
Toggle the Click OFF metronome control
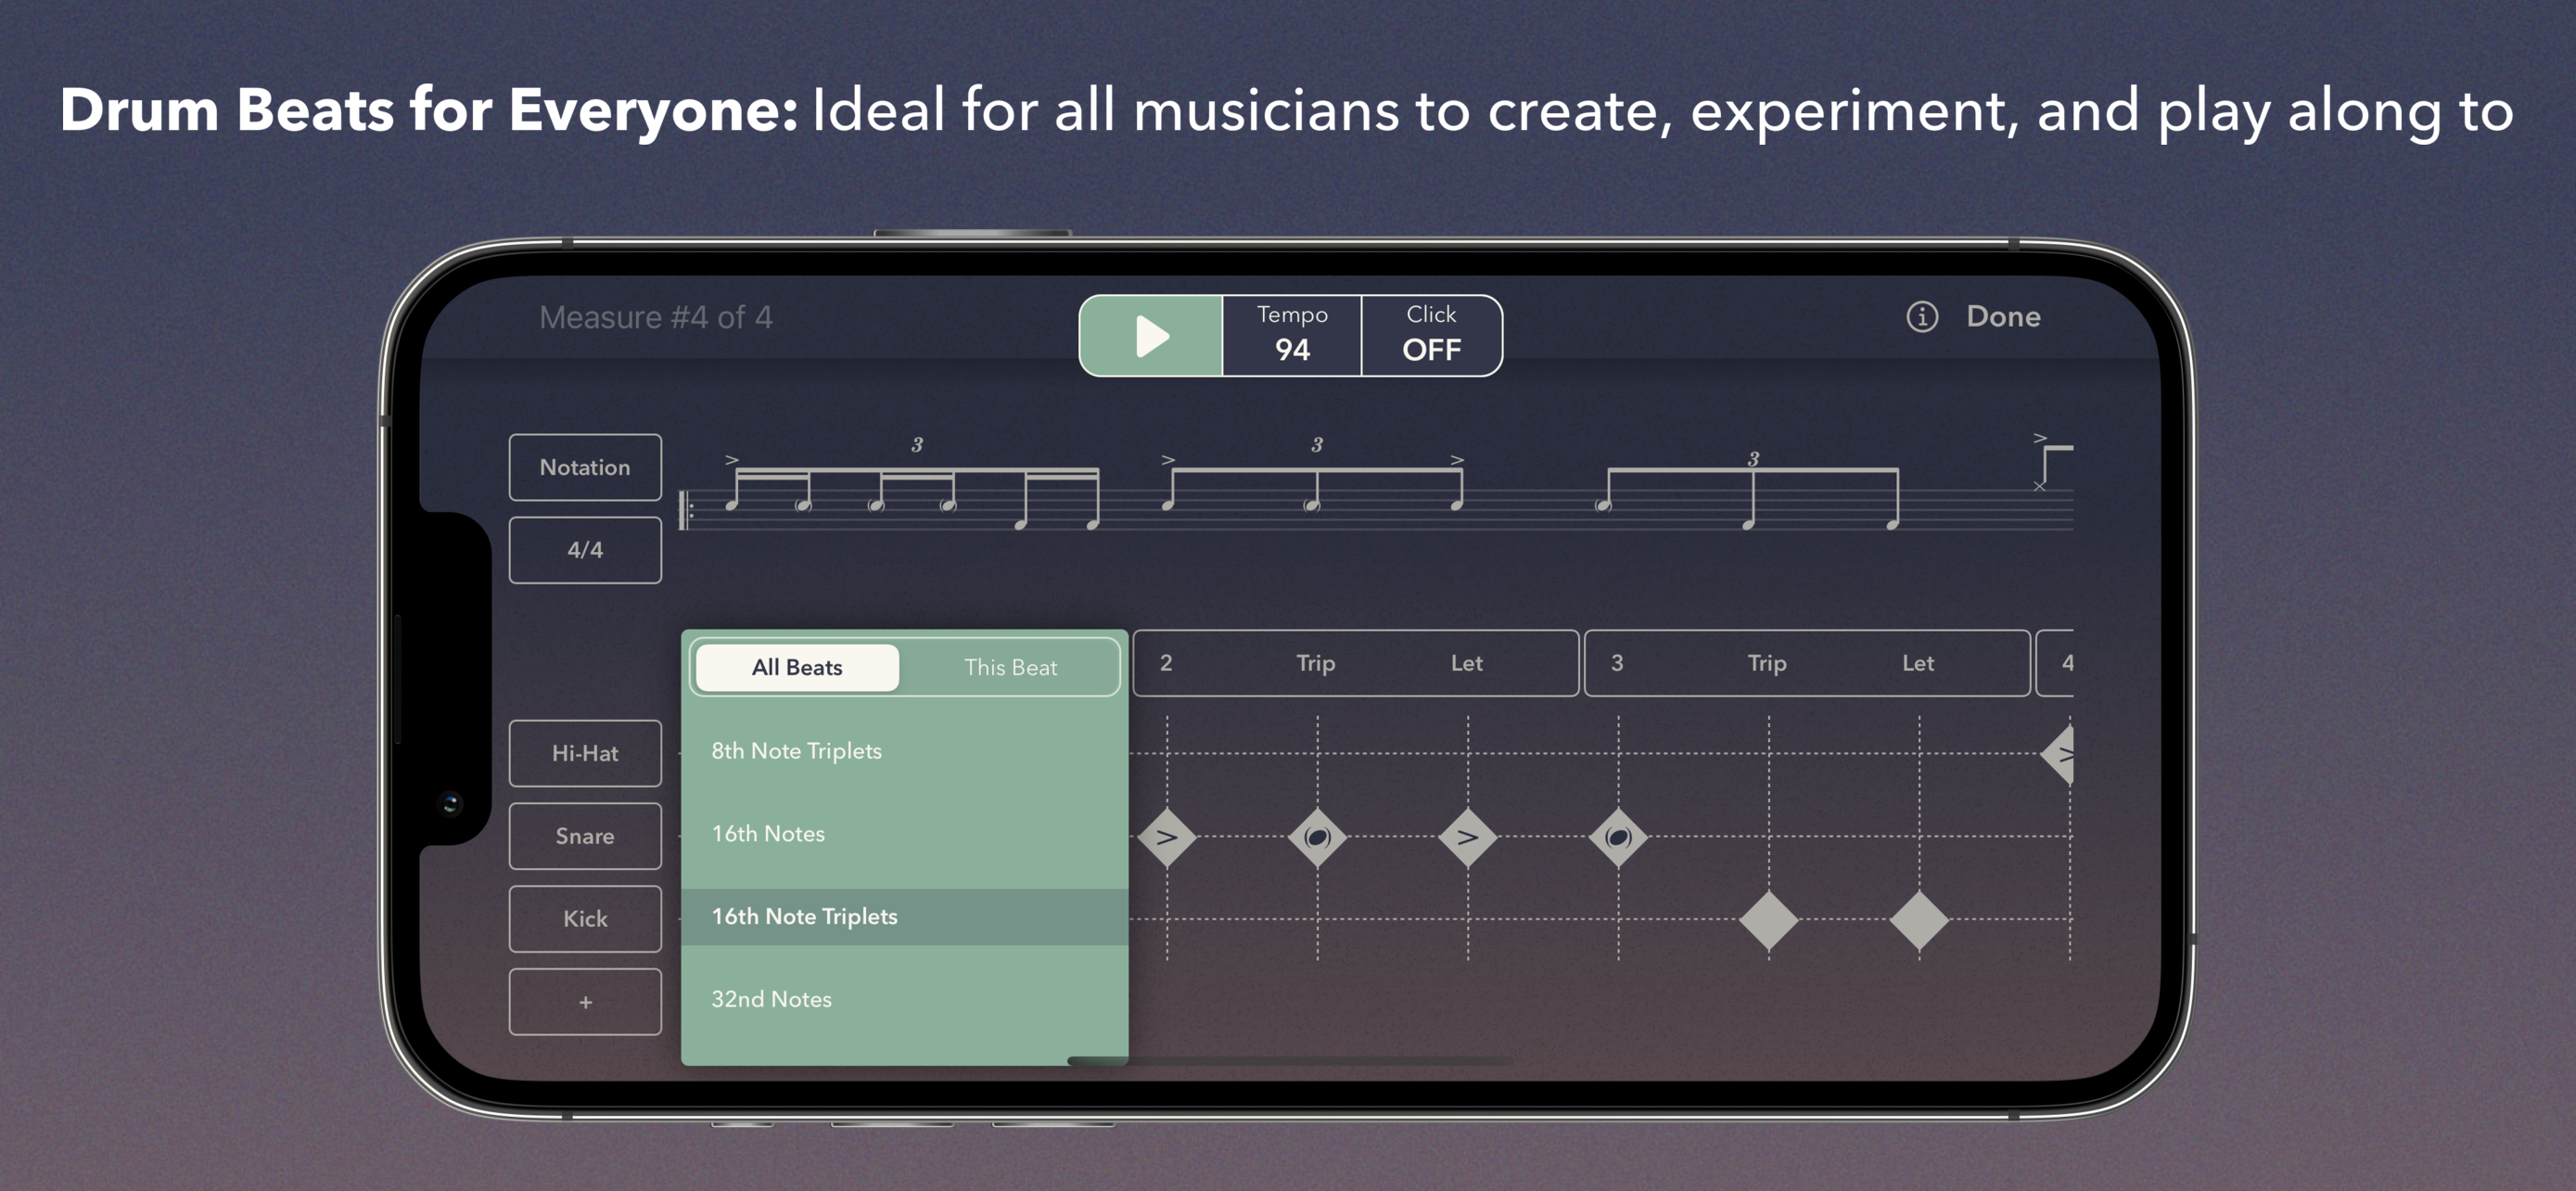pos(1431,336)
